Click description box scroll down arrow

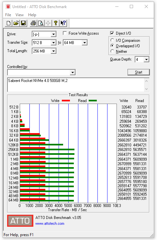point(146,89)
